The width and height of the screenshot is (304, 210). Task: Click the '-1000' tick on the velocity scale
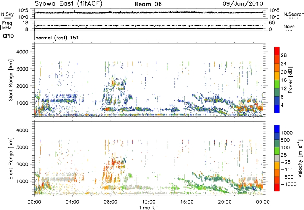(289, 184)
